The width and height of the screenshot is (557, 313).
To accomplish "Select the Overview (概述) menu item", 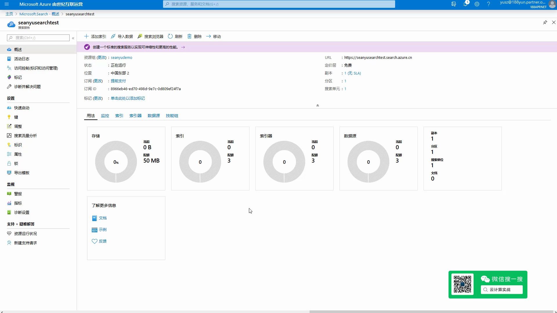I will click(x=38, y=50).
